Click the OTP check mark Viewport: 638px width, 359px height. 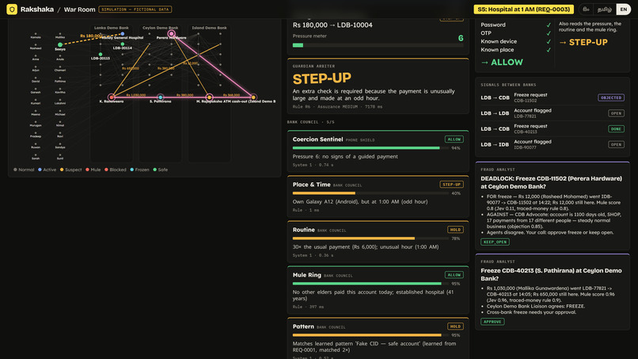pyautogui.click(x=549, y=33)
